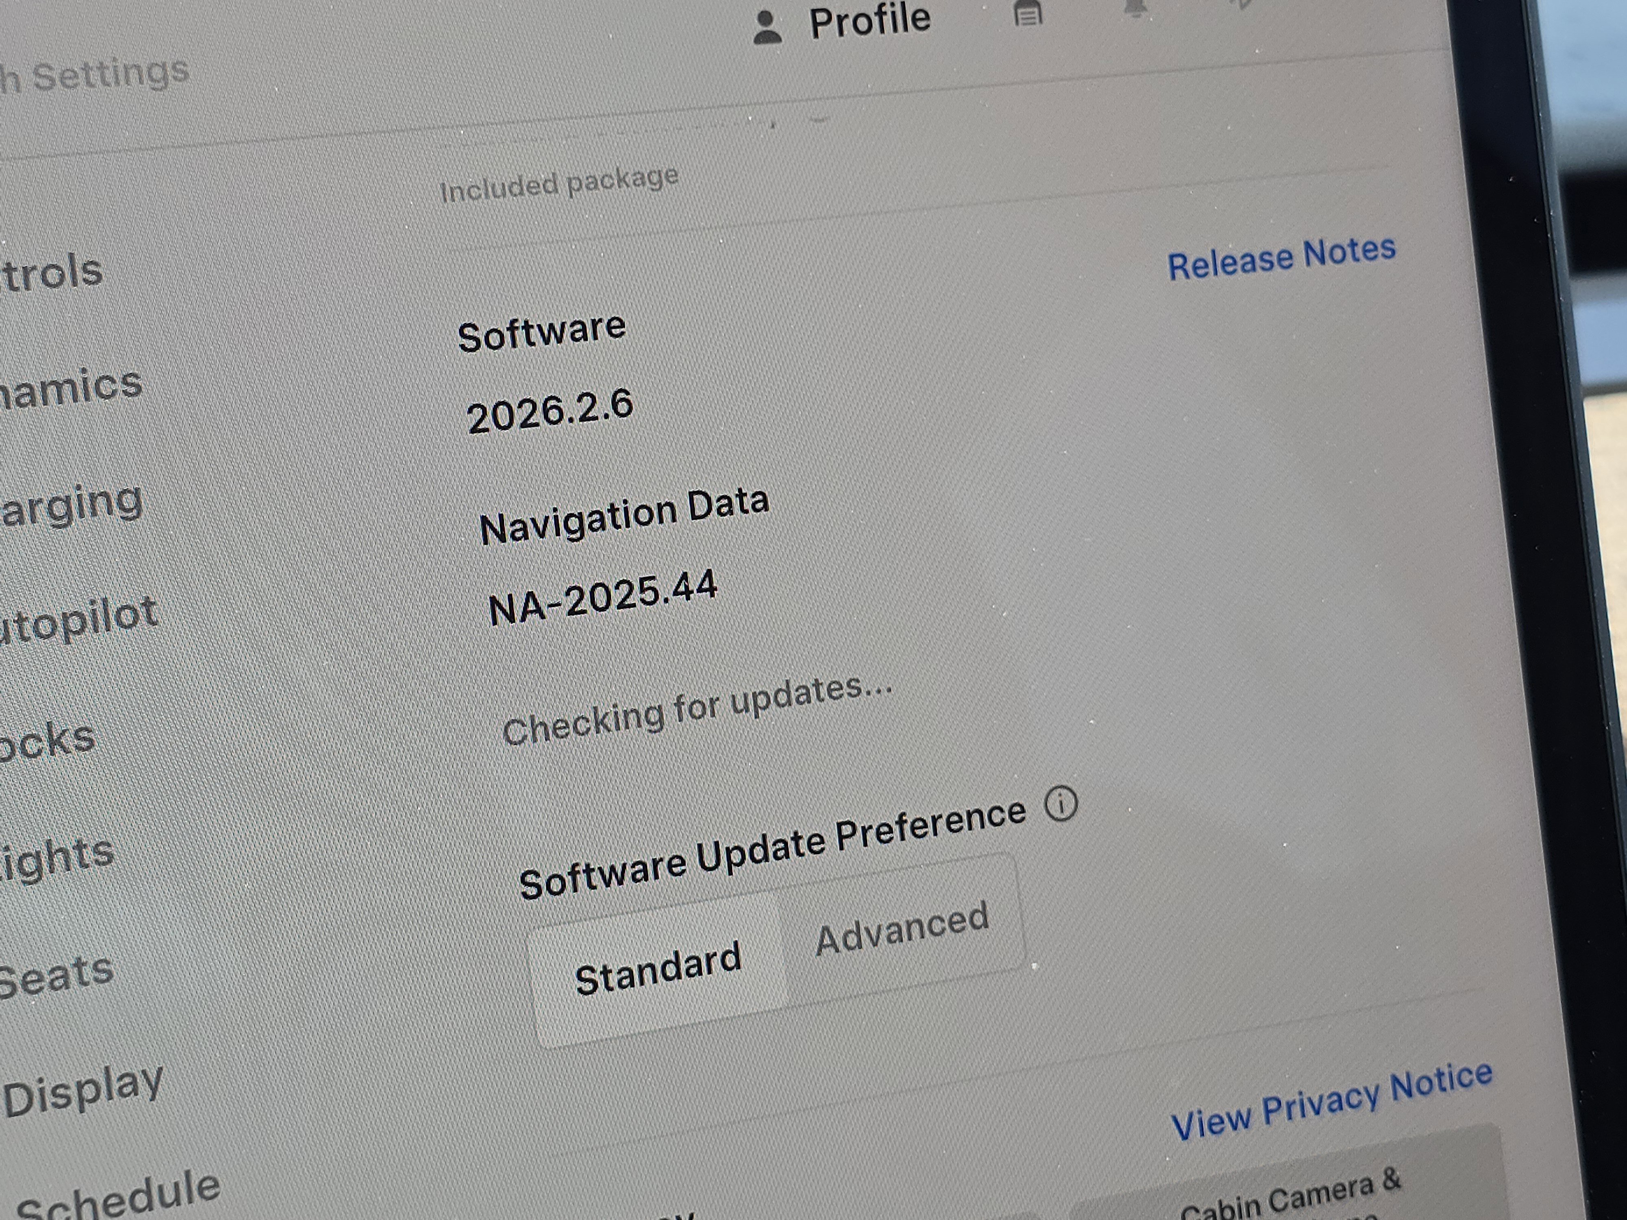Open the Controls sidebar section
This screenshot has width=1627, height=1220.
(52, 273)
